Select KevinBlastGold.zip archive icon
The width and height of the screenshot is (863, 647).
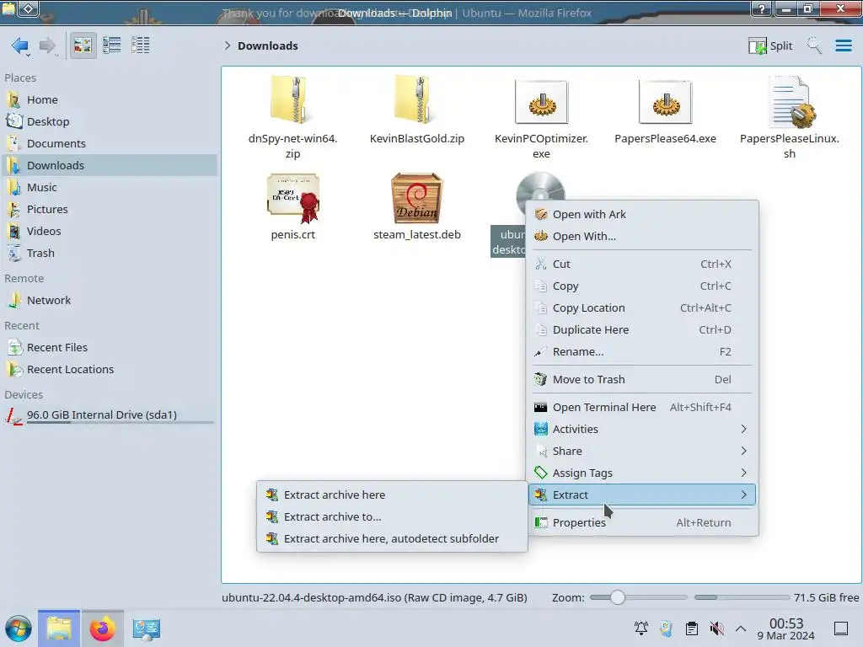[416, 99]
